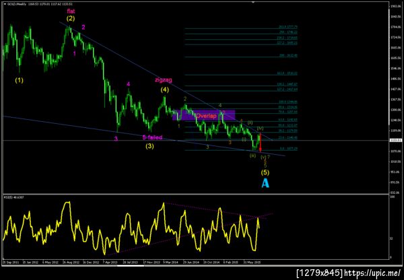Select the 0.0 Fibonacci level label
This screenshot has height=280, width=404.
click(x=290, y=149)
